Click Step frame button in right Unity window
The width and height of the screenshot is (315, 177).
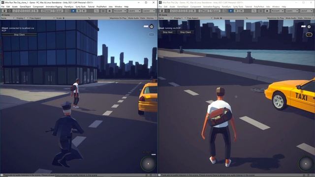[242, 11]
